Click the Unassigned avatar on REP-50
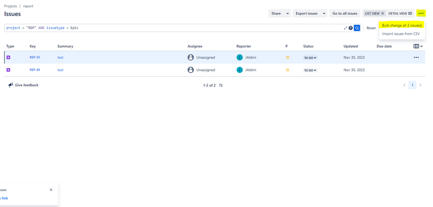This screenshot has height=207, width=433. tap(190, 57)
